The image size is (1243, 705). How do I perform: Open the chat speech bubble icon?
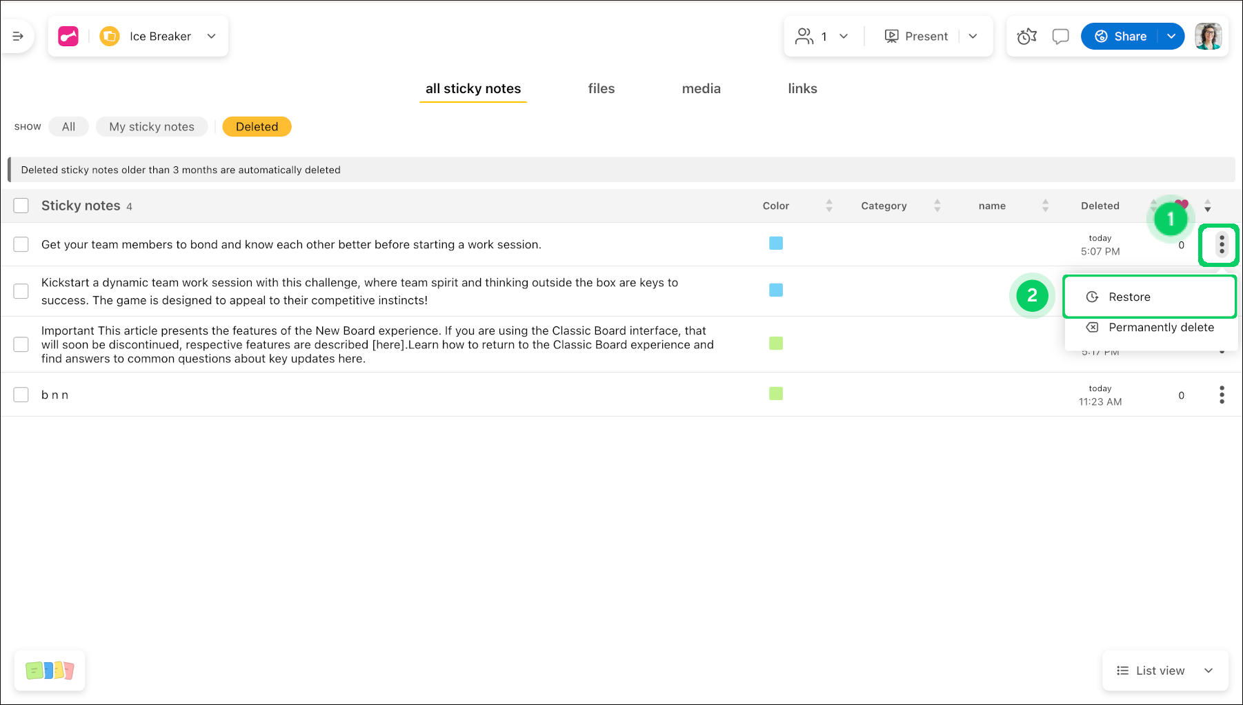(x=1060, y=37)
